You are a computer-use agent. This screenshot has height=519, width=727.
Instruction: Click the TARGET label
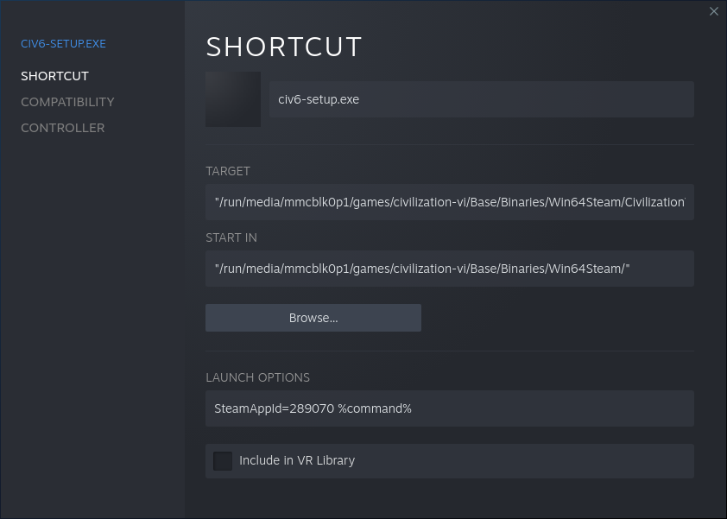coord(228,171)
